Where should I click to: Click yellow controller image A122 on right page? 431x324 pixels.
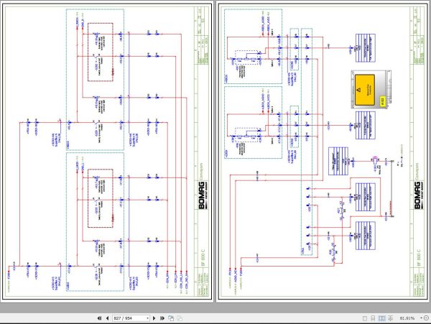(x=371, y=90)
